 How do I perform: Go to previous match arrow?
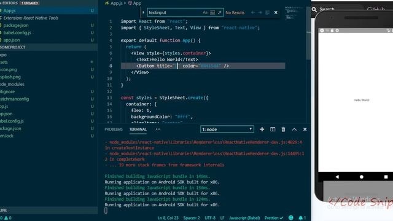pyautogui.click(x=253, y=12)
